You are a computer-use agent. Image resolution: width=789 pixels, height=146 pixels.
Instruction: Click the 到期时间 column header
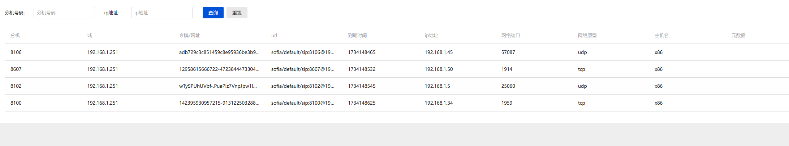[x=357, y=35]
